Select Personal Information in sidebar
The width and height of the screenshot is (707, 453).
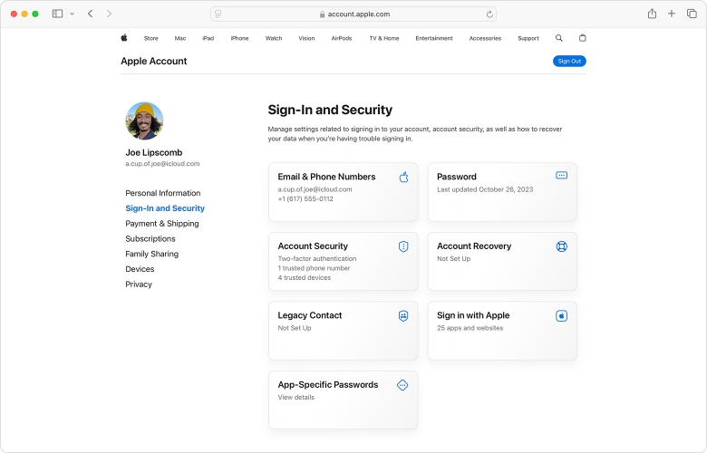163,193
